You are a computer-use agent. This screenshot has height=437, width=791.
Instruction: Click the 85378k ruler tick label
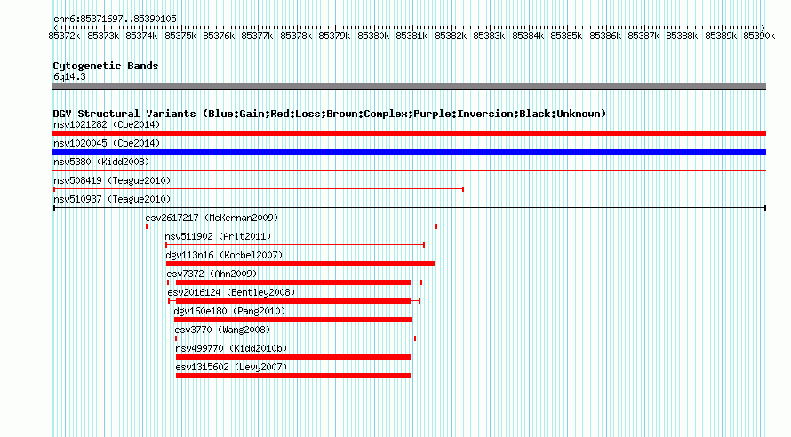point(296,36)
